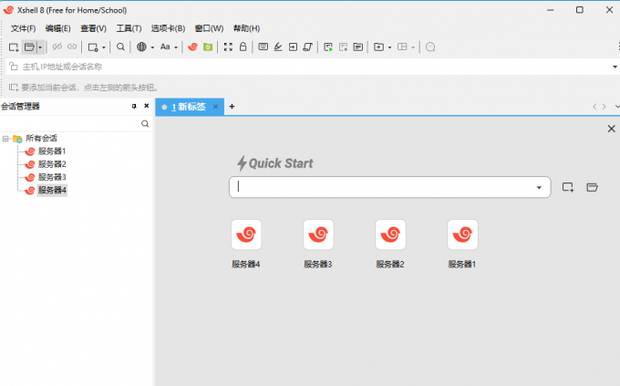Collapse the 所有会话 tree node

(5, 139)
